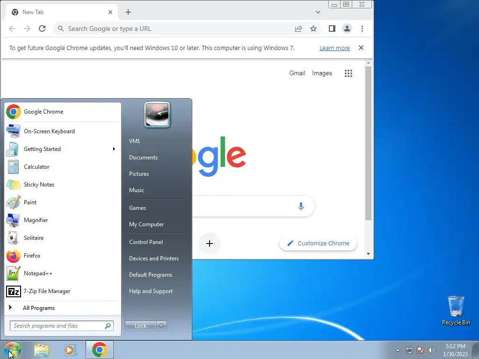The height and width of the screenshot is (359, 479).
Task: Click the user account picture
Action: click(x=157, y=115)
